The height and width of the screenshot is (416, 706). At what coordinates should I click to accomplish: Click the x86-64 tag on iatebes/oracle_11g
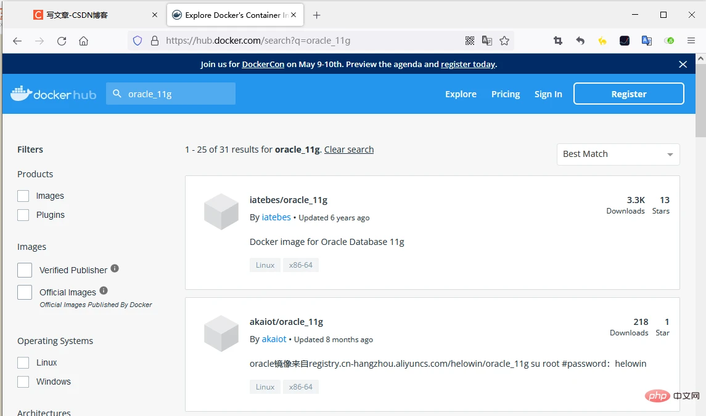[301, 265]
